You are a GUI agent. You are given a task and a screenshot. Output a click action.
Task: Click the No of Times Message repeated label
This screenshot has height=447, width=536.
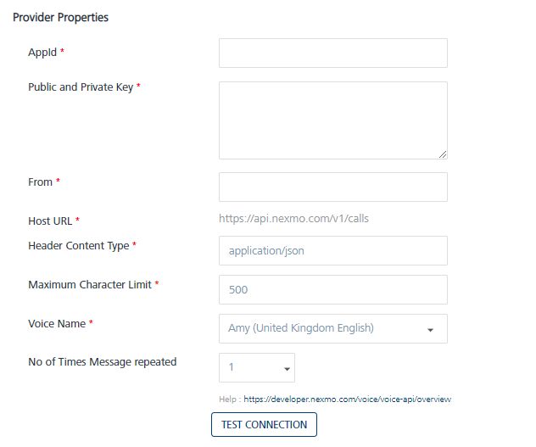102,361
